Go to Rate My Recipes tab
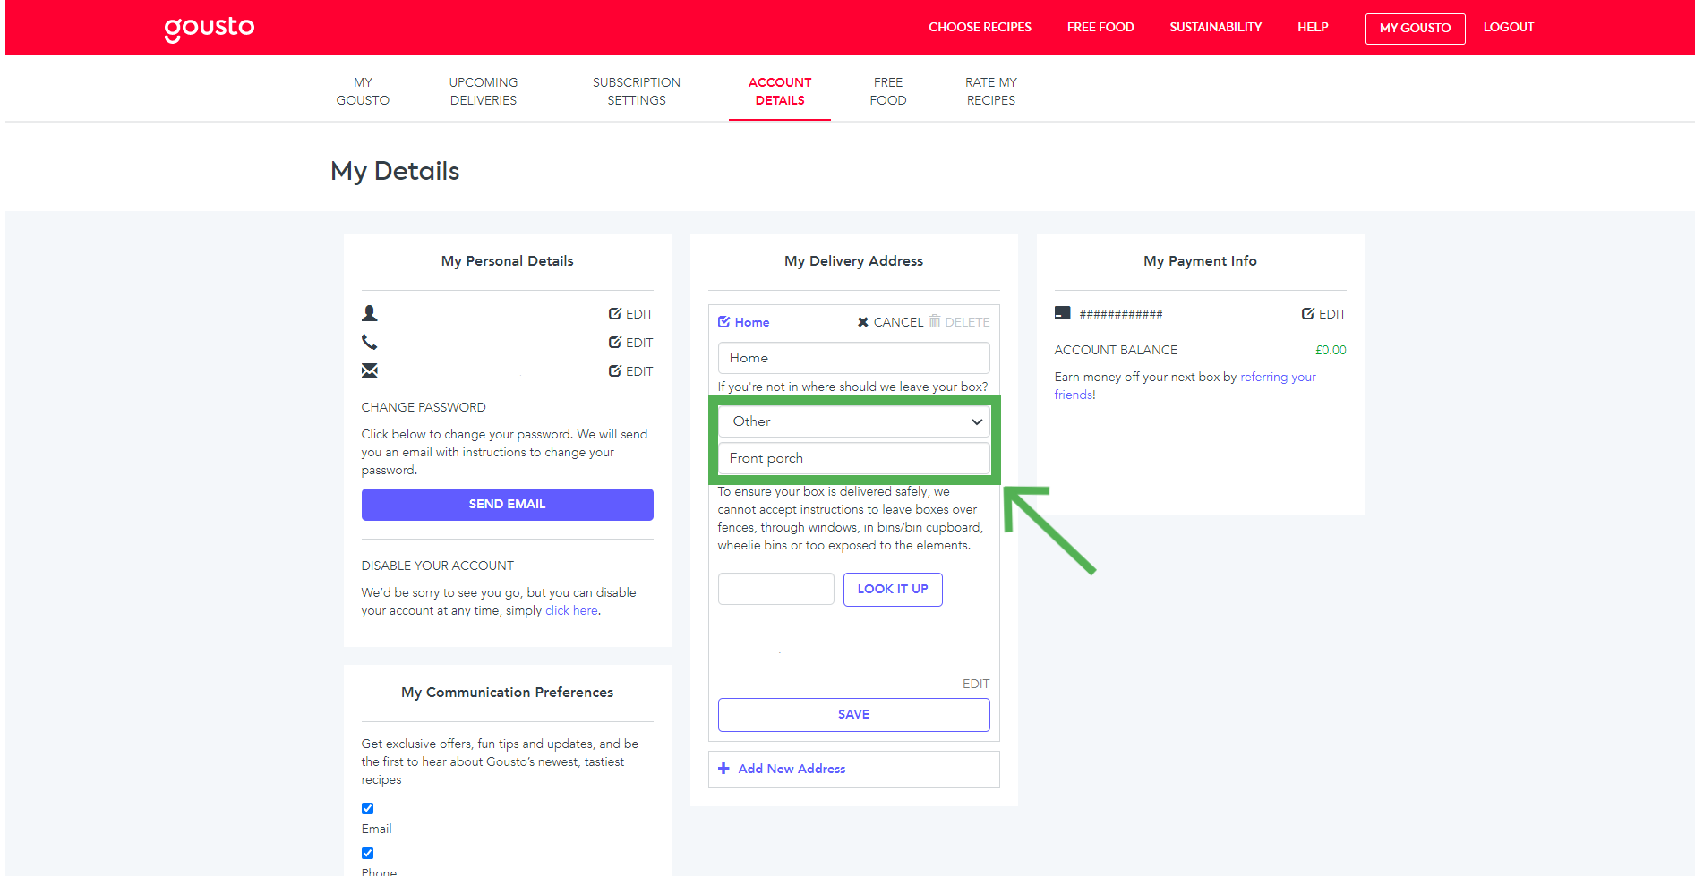This screenshot has height=876, width=1695. point(991,91)
